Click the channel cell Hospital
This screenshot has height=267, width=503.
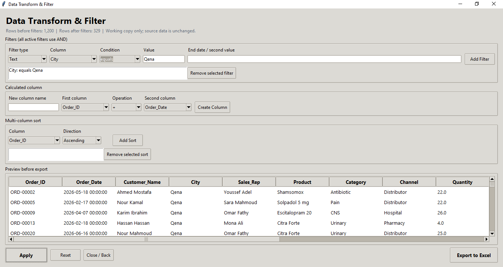point(393,213)
